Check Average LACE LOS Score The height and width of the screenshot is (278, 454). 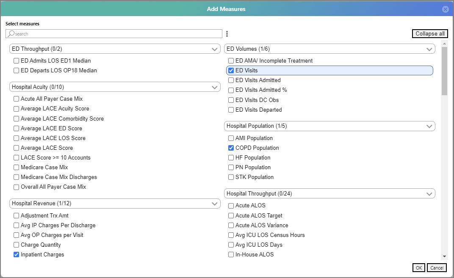pos(17,138)
